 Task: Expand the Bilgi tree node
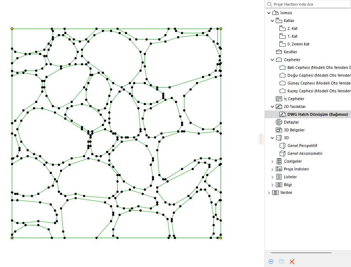[273, 185]
